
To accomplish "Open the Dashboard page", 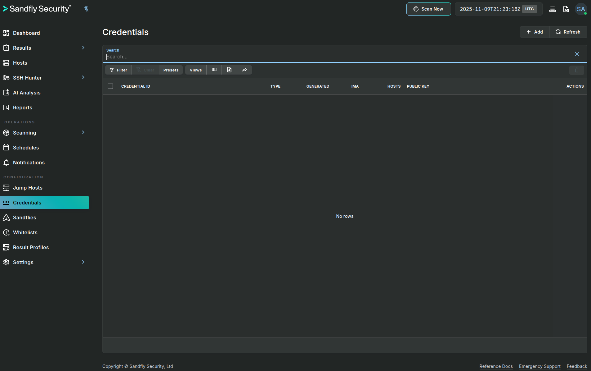I will coord(26,33).
